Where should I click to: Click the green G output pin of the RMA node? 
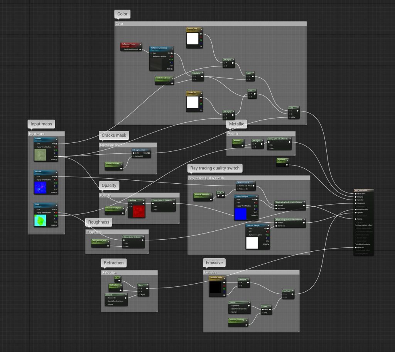tap(56, 216)
